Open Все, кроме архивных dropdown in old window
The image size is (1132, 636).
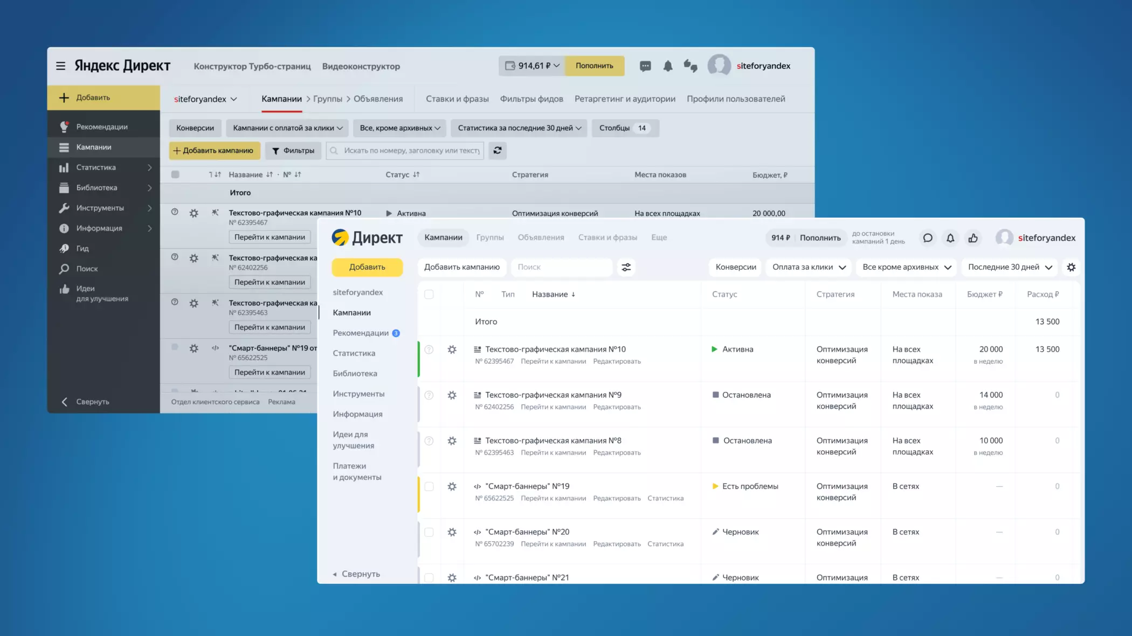coord(400,128)
